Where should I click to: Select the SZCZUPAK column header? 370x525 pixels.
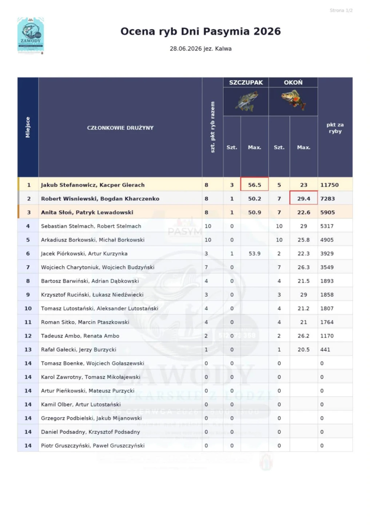[x=246, y=82]
